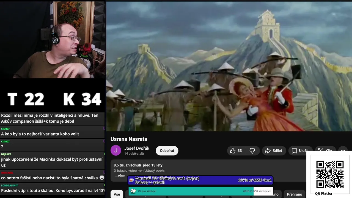Screen dimensions: 352x198
Task: Click the follower goal progress bar
Action: 201,191
